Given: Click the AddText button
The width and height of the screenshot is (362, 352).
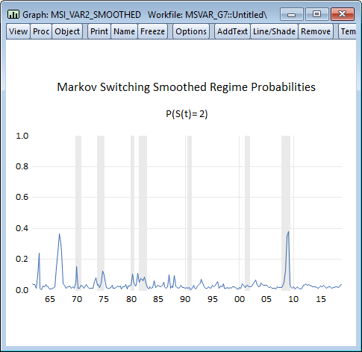Looking at the screenshot, I should pyautogui.click(x=232, y=31).
